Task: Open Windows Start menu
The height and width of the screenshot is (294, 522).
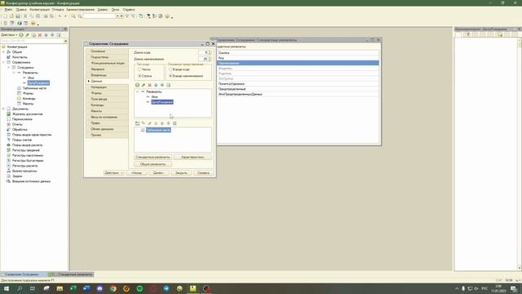Action: pyautogui.click(x=7, y=288)
